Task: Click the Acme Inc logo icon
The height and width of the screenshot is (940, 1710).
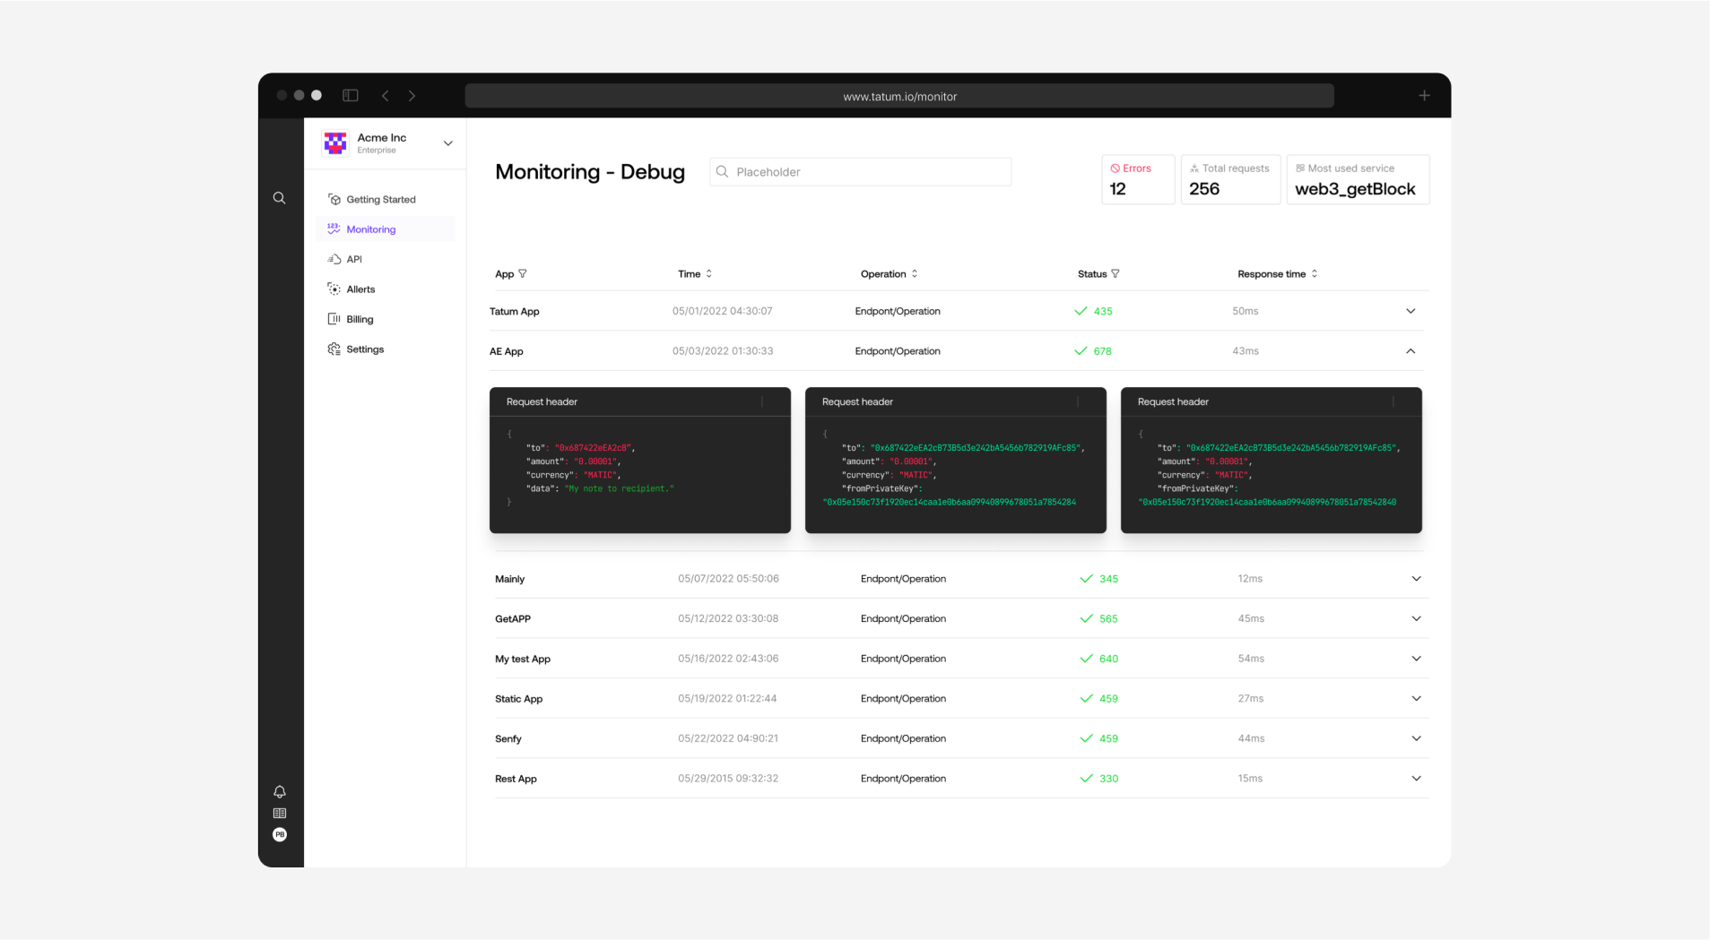Action: (x=335, y=143)
